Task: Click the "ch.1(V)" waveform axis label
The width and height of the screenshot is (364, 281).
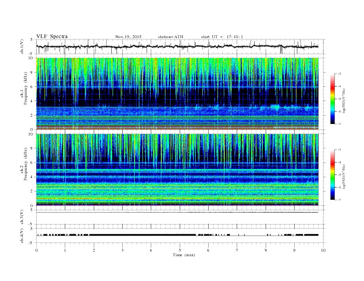Action: point(22,46)
